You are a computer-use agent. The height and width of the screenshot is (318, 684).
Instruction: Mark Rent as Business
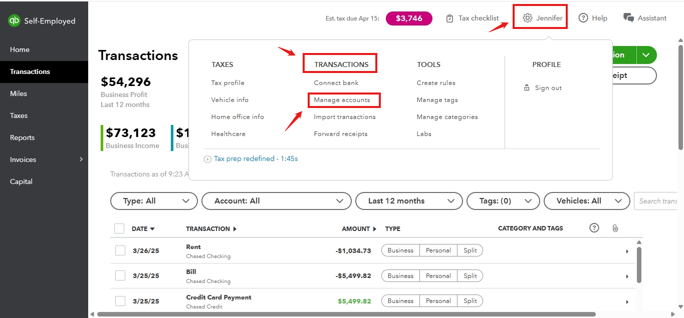click(400, 250)
